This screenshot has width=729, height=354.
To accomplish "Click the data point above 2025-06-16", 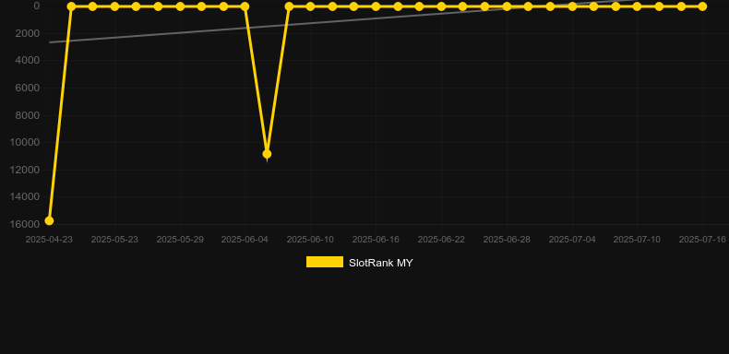I will pos(376,6).
